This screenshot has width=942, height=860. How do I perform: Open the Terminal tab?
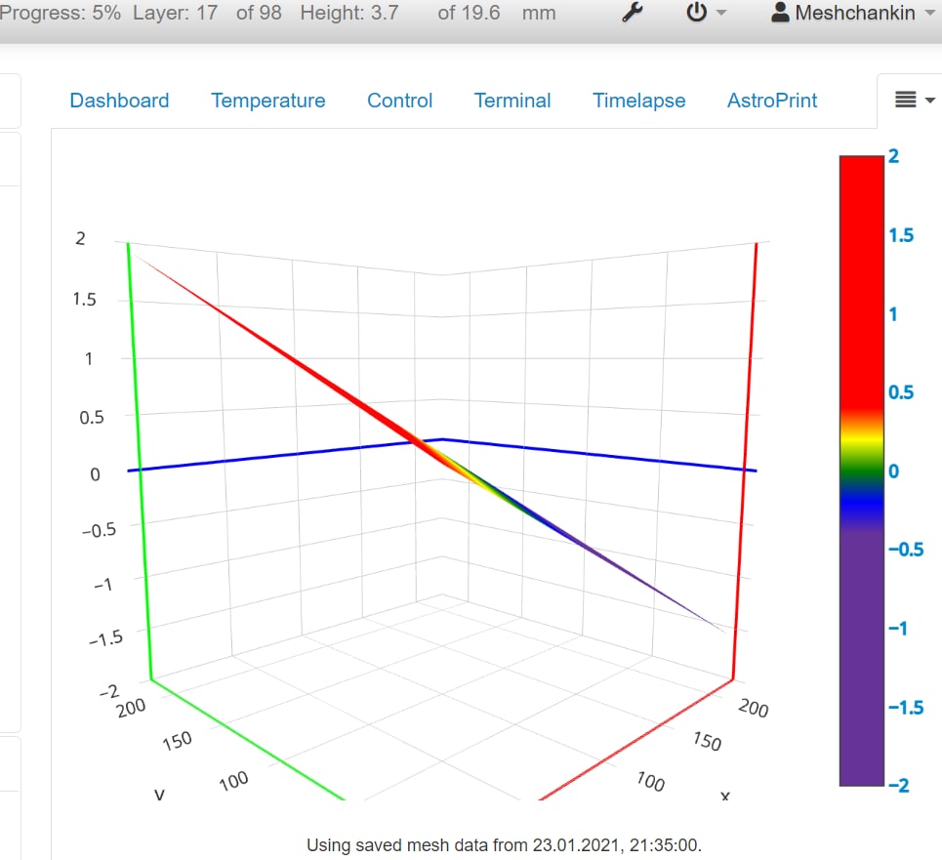click(x=512, y=101)
